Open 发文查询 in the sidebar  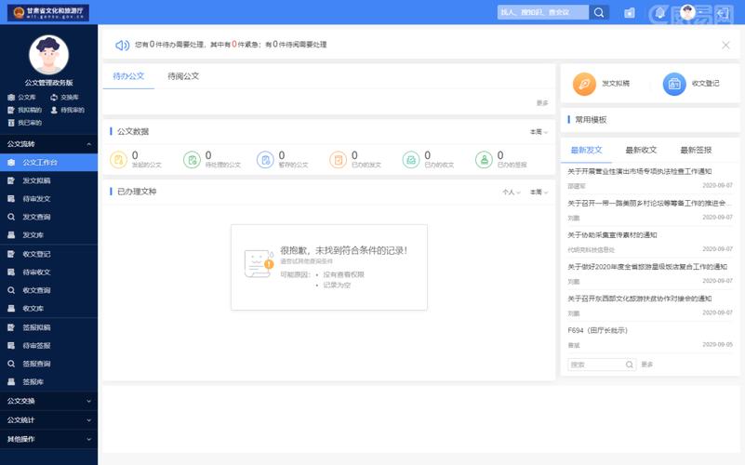36,217
